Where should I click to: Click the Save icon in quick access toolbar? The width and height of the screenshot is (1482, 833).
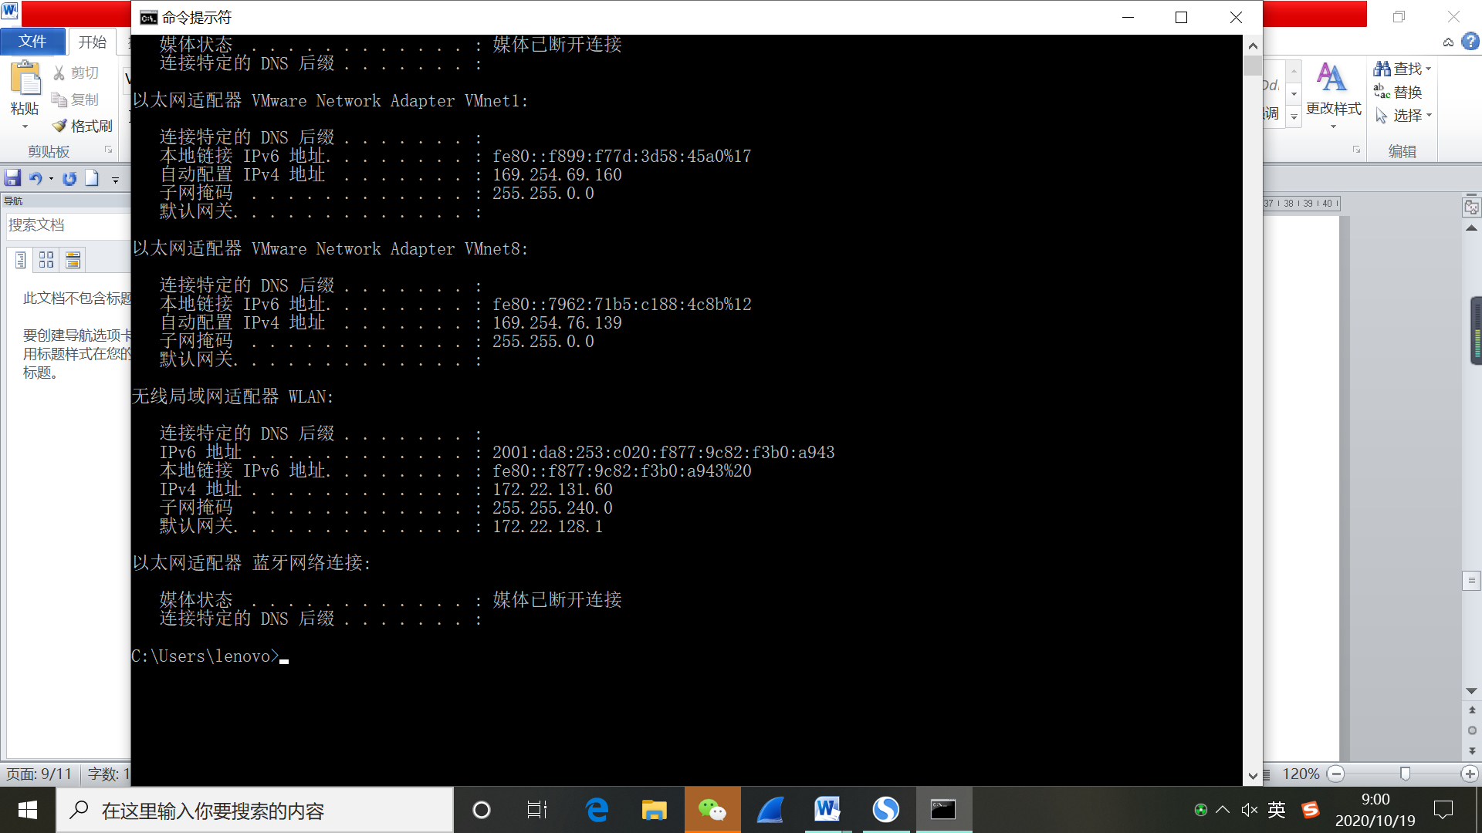click(12, 179)
